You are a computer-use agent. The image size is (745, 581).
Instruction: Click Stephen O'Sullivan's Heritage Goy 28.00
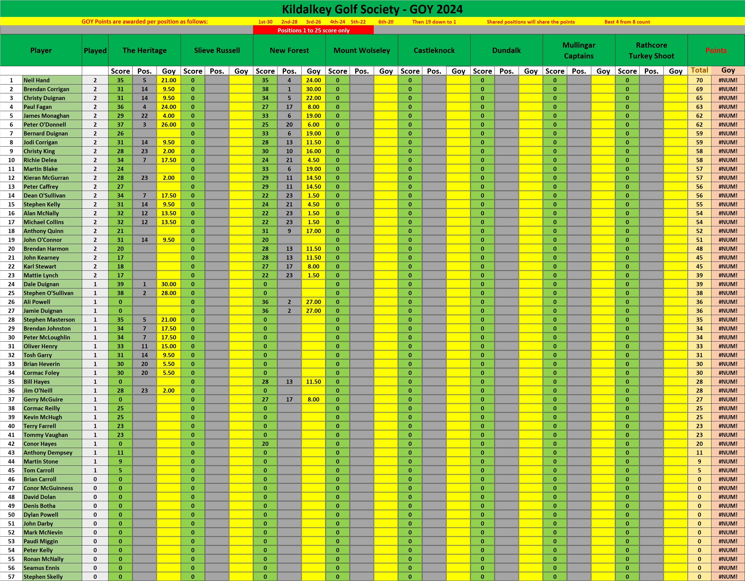[x=168, y=293]
